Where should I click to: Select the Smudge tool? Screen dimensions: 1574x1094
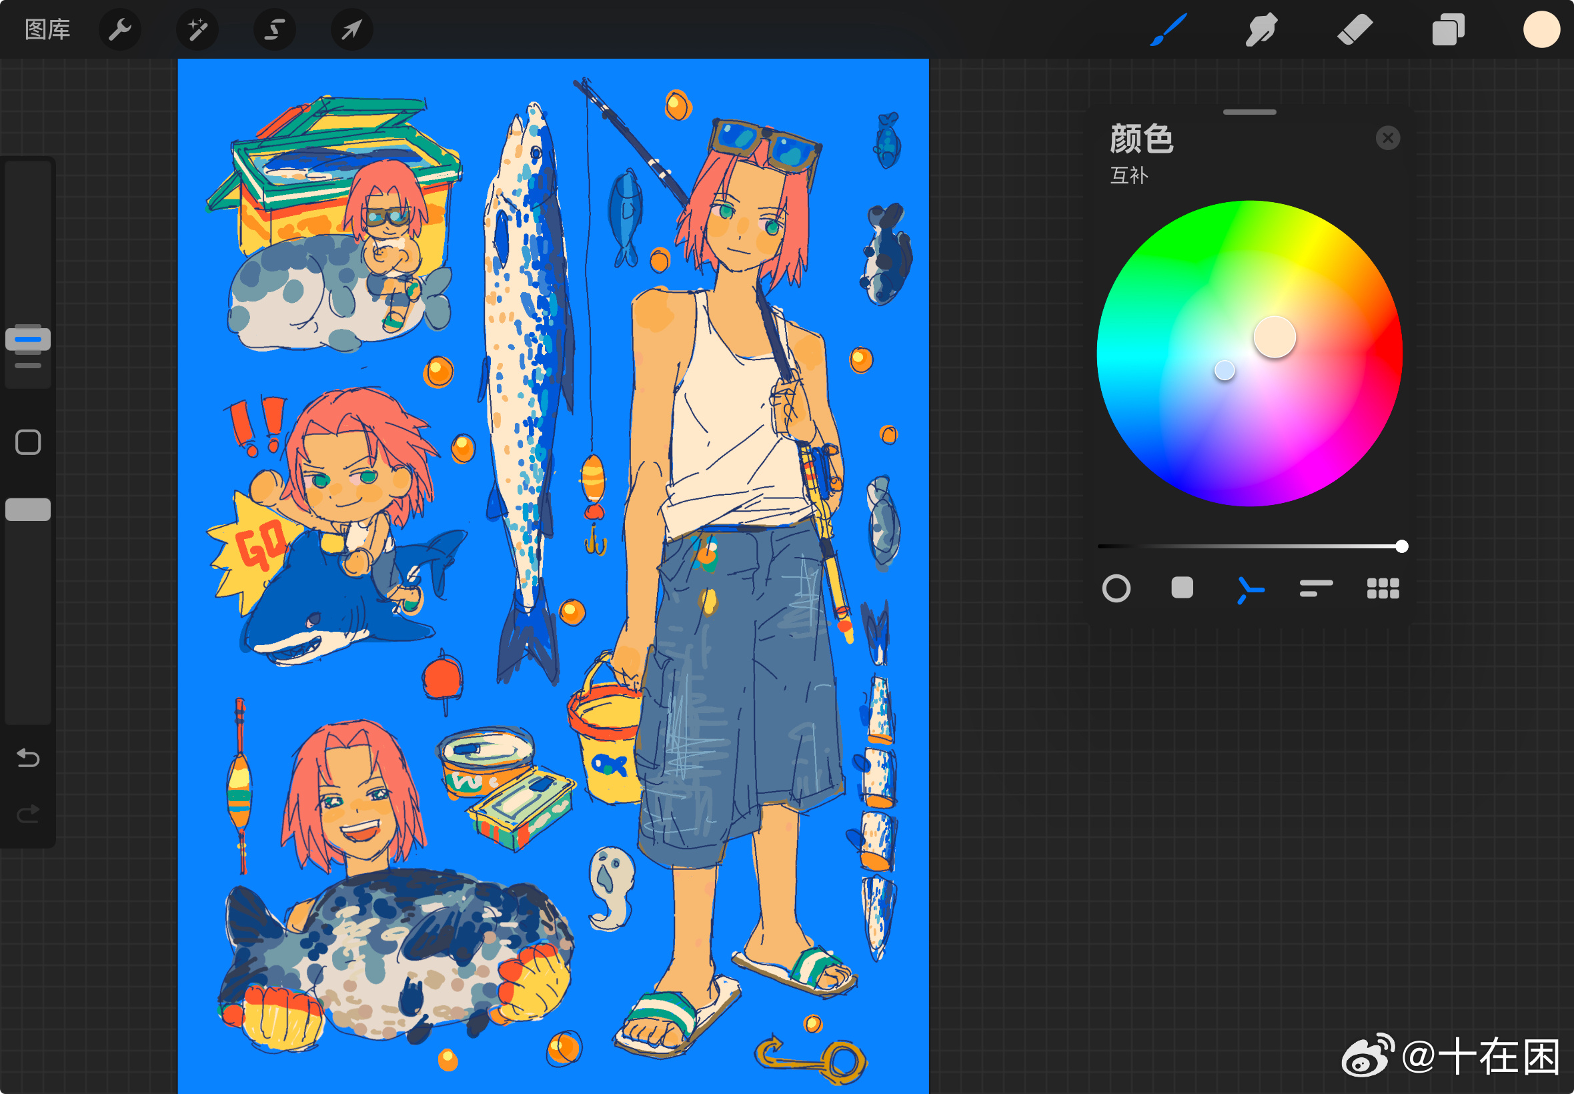[x=1261, y=29]
